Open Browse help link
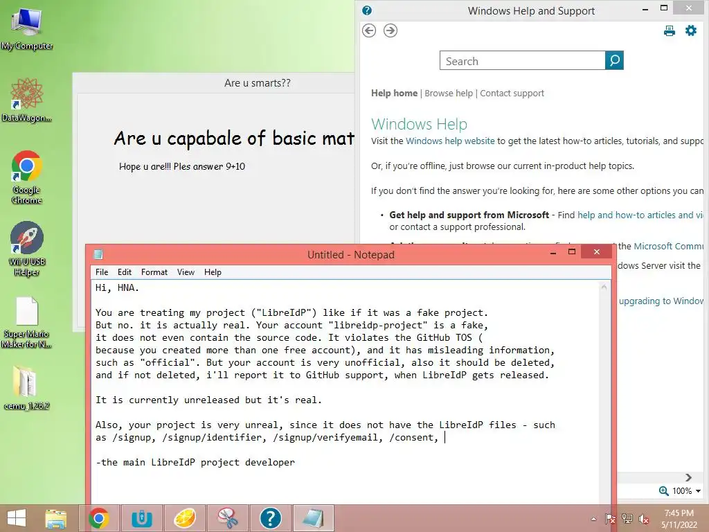 (449, 94)
